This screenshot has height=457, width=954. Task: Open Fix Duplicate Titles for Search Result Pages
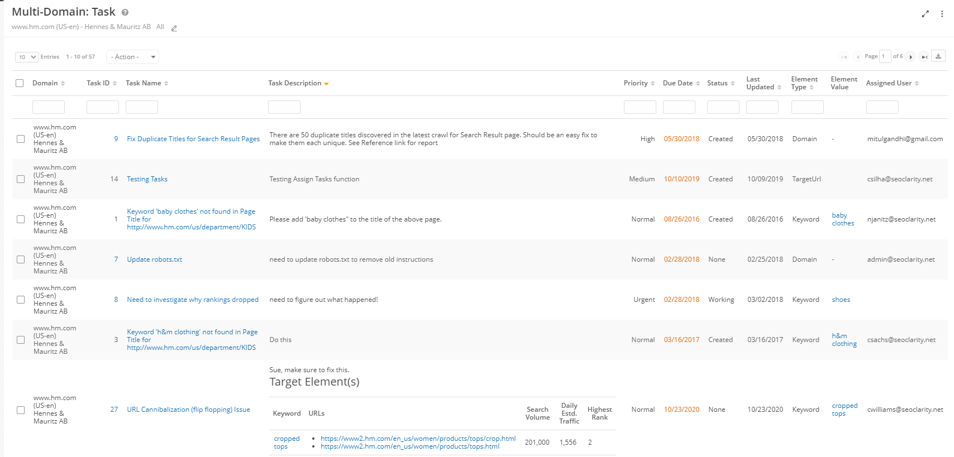193,139
